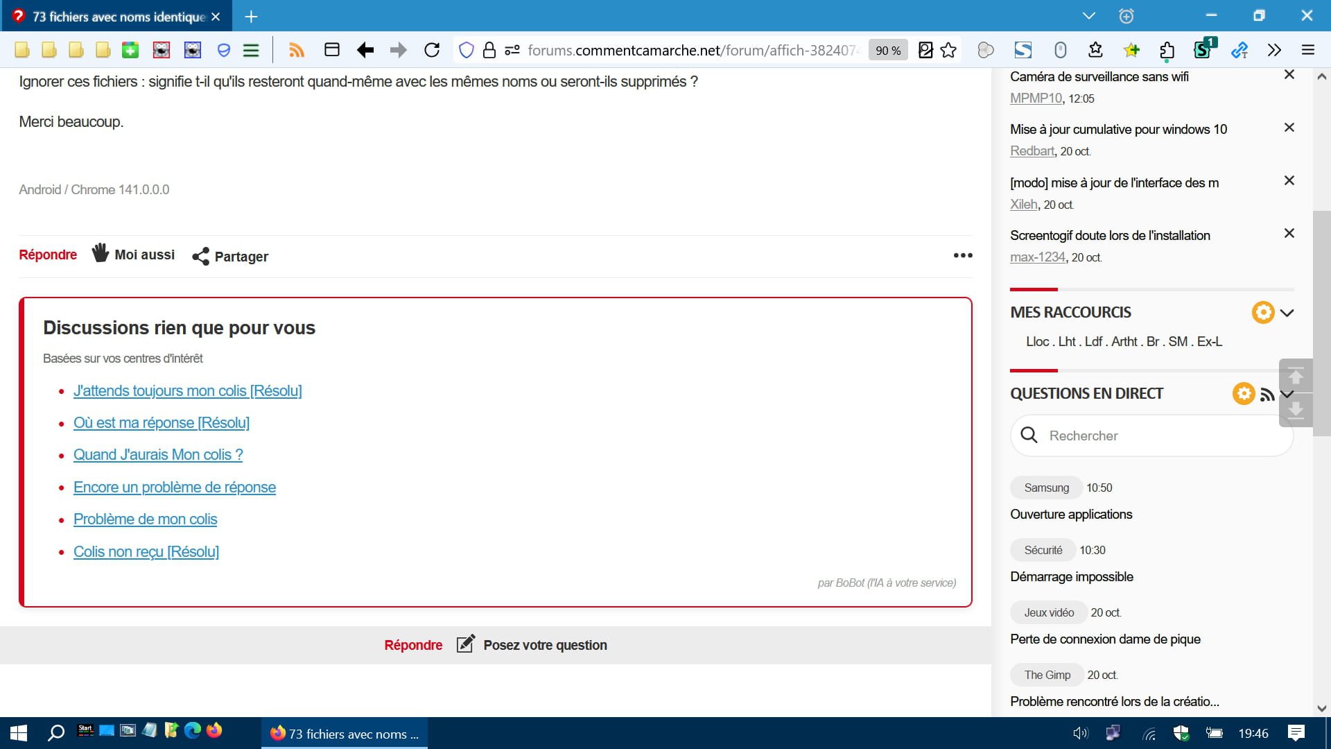
Task: Remove the Screentogif doute notification
Action: tap(1289, 233)
